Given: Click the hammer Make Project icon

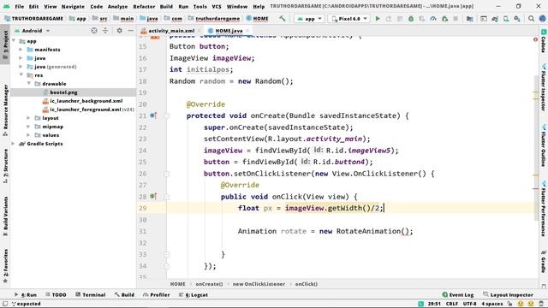Looking at the screenshot, I should (282, 19).
